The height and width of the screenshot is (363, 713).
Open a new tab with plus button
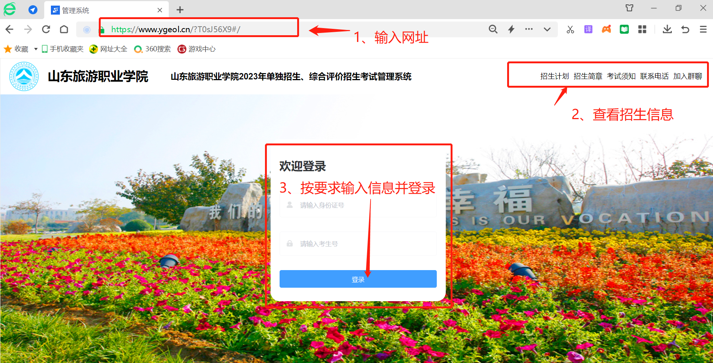click(180, 10)
